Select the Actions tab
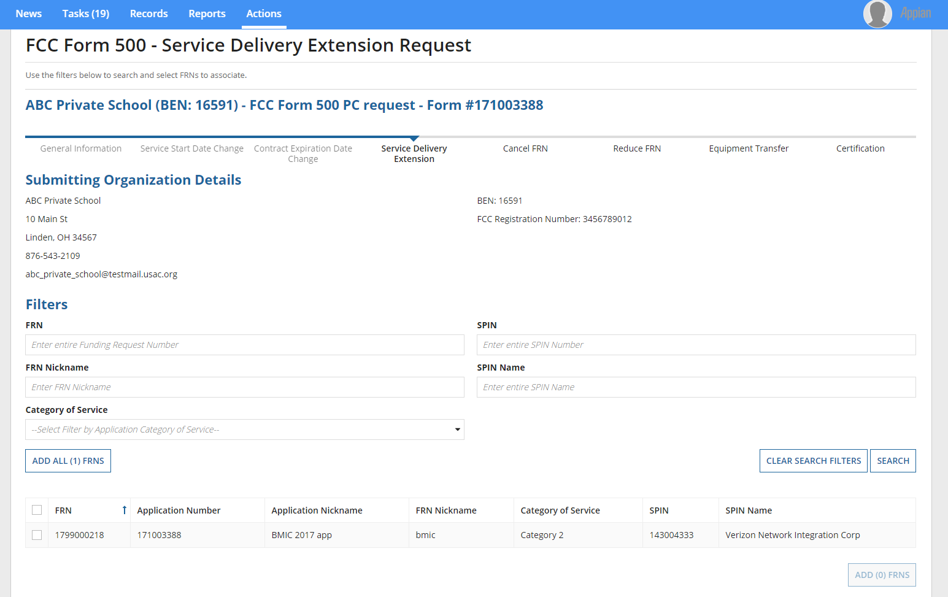The height and width of the screenshot is (597, 948). 264,13
